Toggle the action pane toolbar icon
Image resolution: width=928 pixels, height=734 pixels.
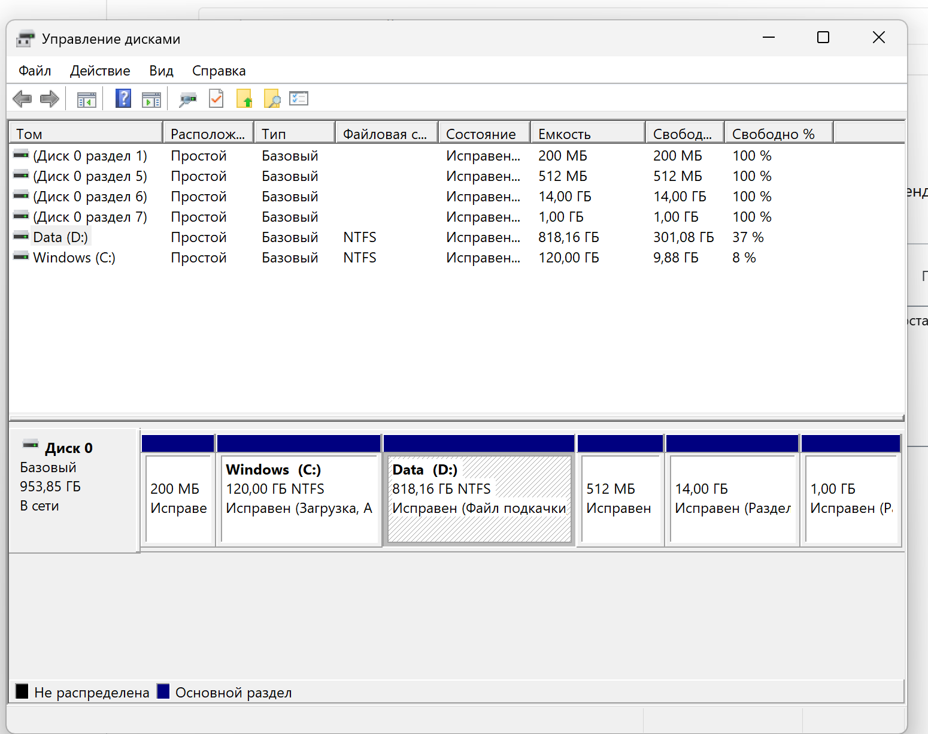point(151,99)
